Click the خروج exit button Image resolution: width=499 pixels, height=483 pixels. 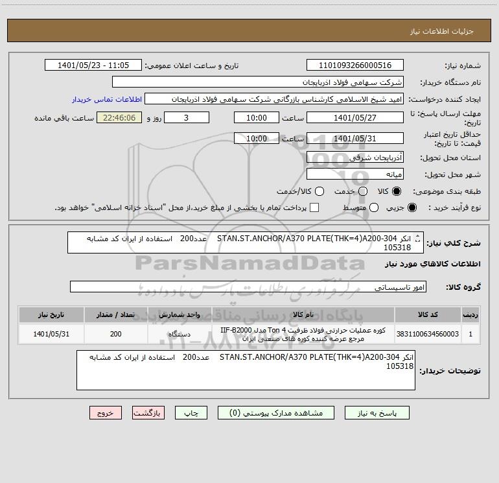(x=106, y=413)
